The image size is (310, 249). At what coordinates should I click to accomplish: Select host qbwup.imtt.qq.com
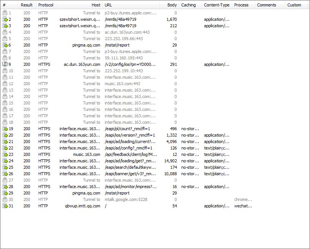[x=83, y=206]
